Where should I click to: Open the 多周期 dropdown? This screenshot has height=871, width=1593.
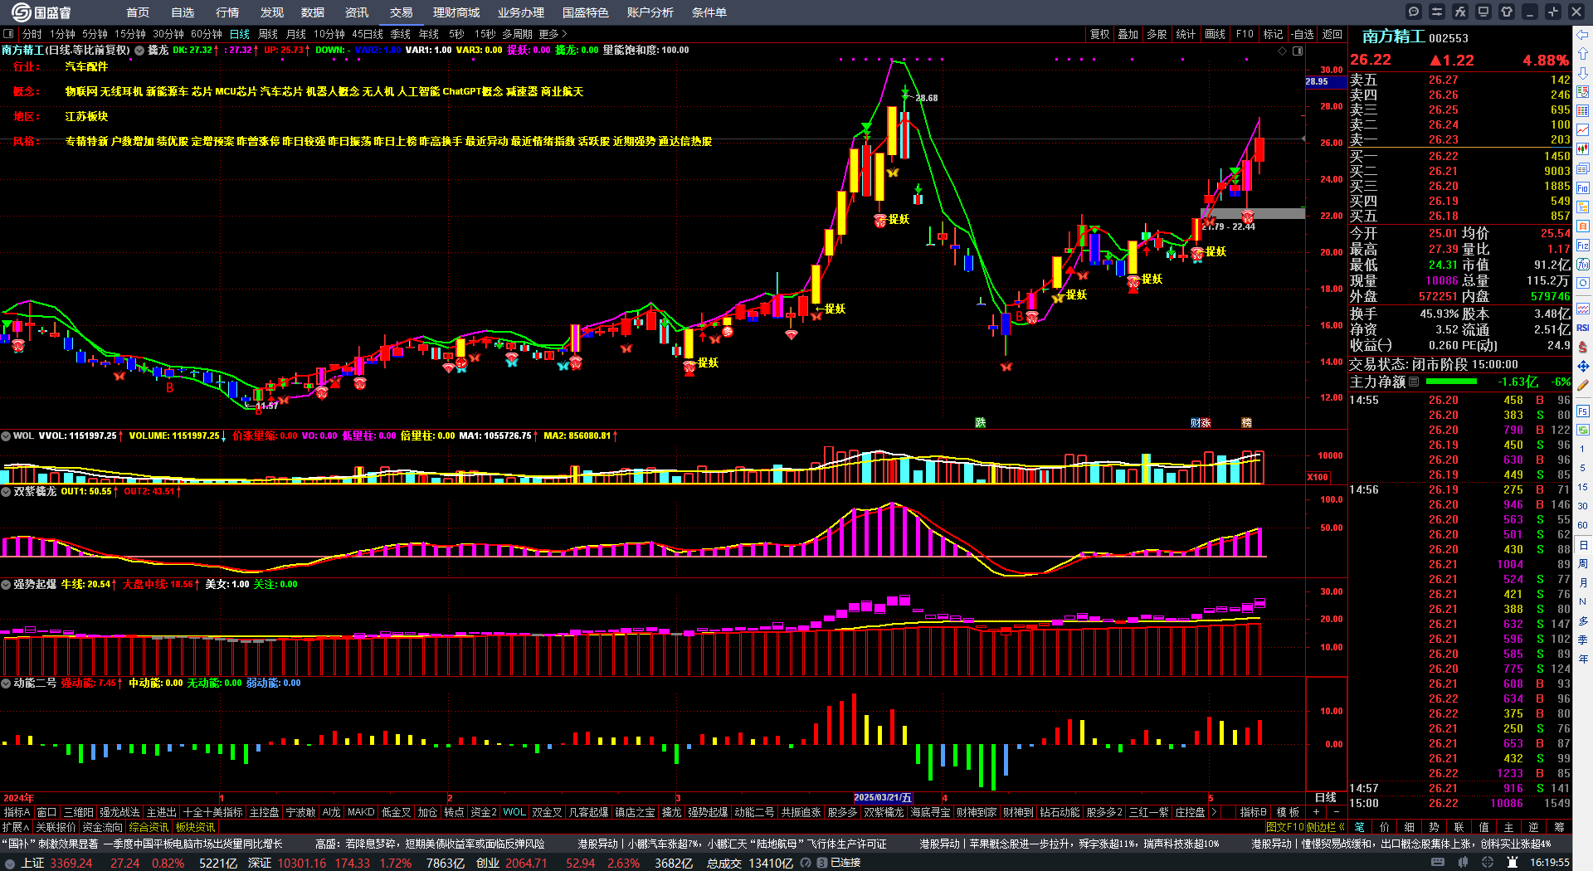coord(517,34)
